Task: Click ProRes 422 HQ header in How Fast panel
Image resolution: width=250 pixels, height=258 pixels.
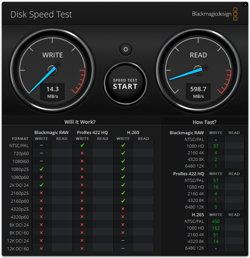Action: (x=188, y=174)
